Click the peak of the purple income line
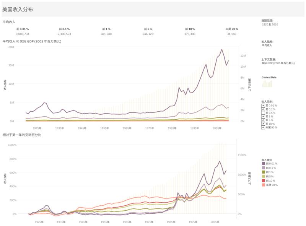306x226 pixels. coord(221,49)
